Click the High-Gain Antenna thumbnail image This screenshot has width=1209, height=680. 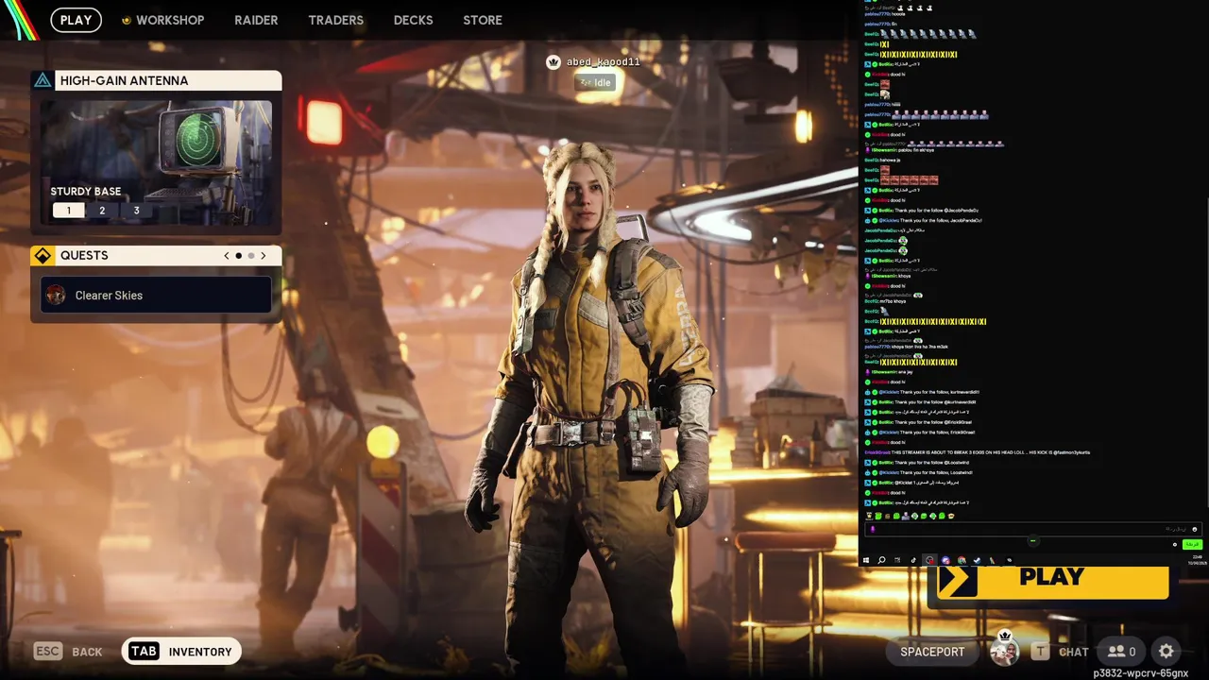(x=156, y=162)
